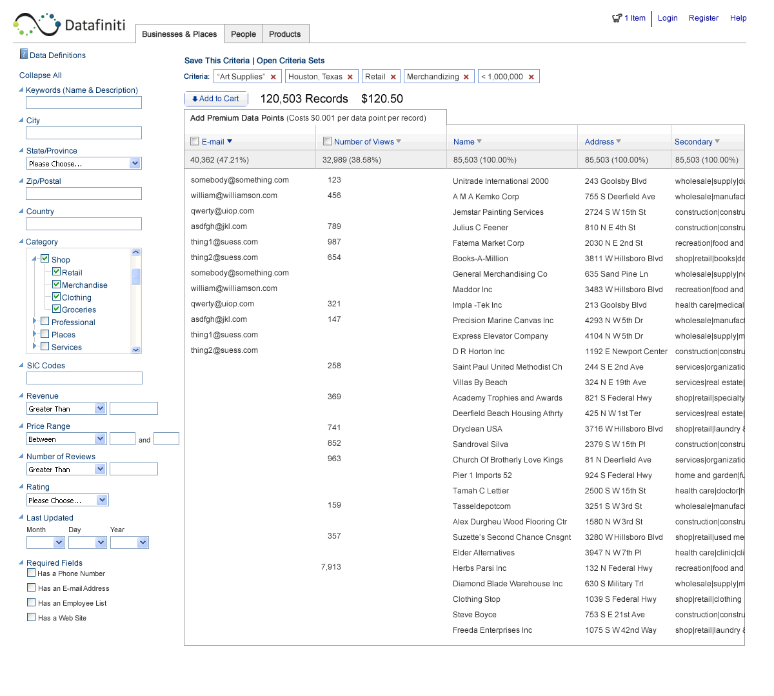Enable Has an E-mail Address checkbox

click(x=31, y=588)
